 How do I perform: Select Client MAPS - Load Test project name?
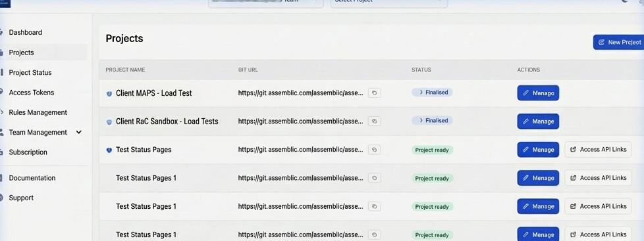[x=154, y=93]
